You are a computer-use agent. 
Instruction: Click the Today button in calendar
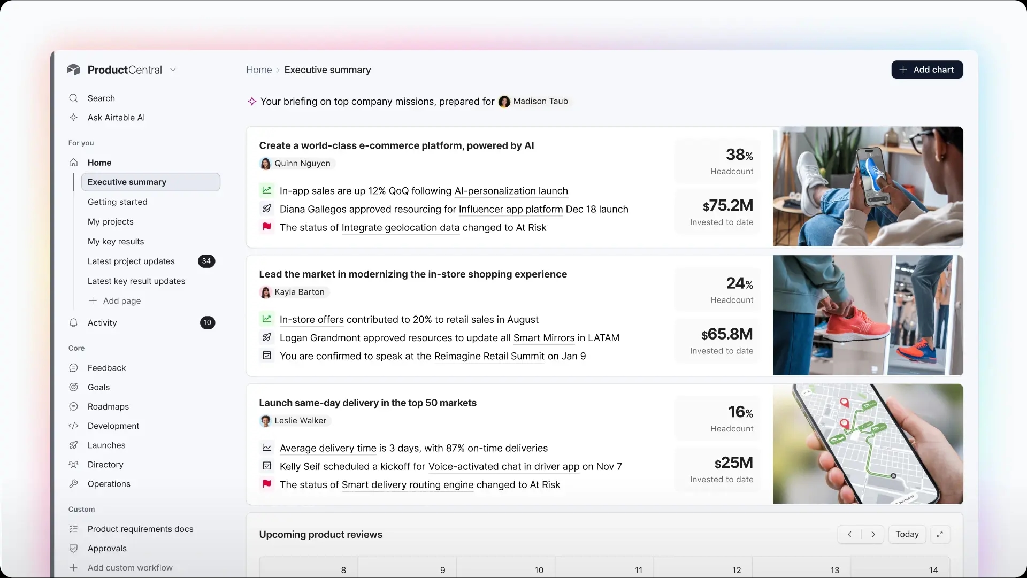tap(907, 534)
